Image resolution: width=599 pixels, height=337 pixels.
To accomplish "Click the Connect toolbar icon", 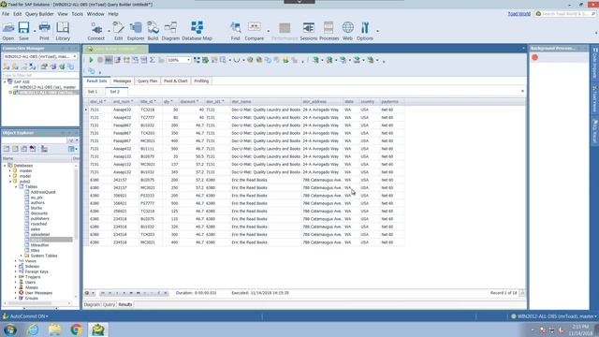I will point(95,31).
